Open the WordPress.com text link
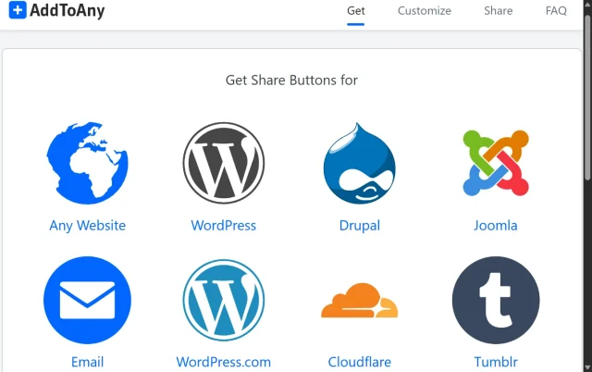 pos(224,362)
